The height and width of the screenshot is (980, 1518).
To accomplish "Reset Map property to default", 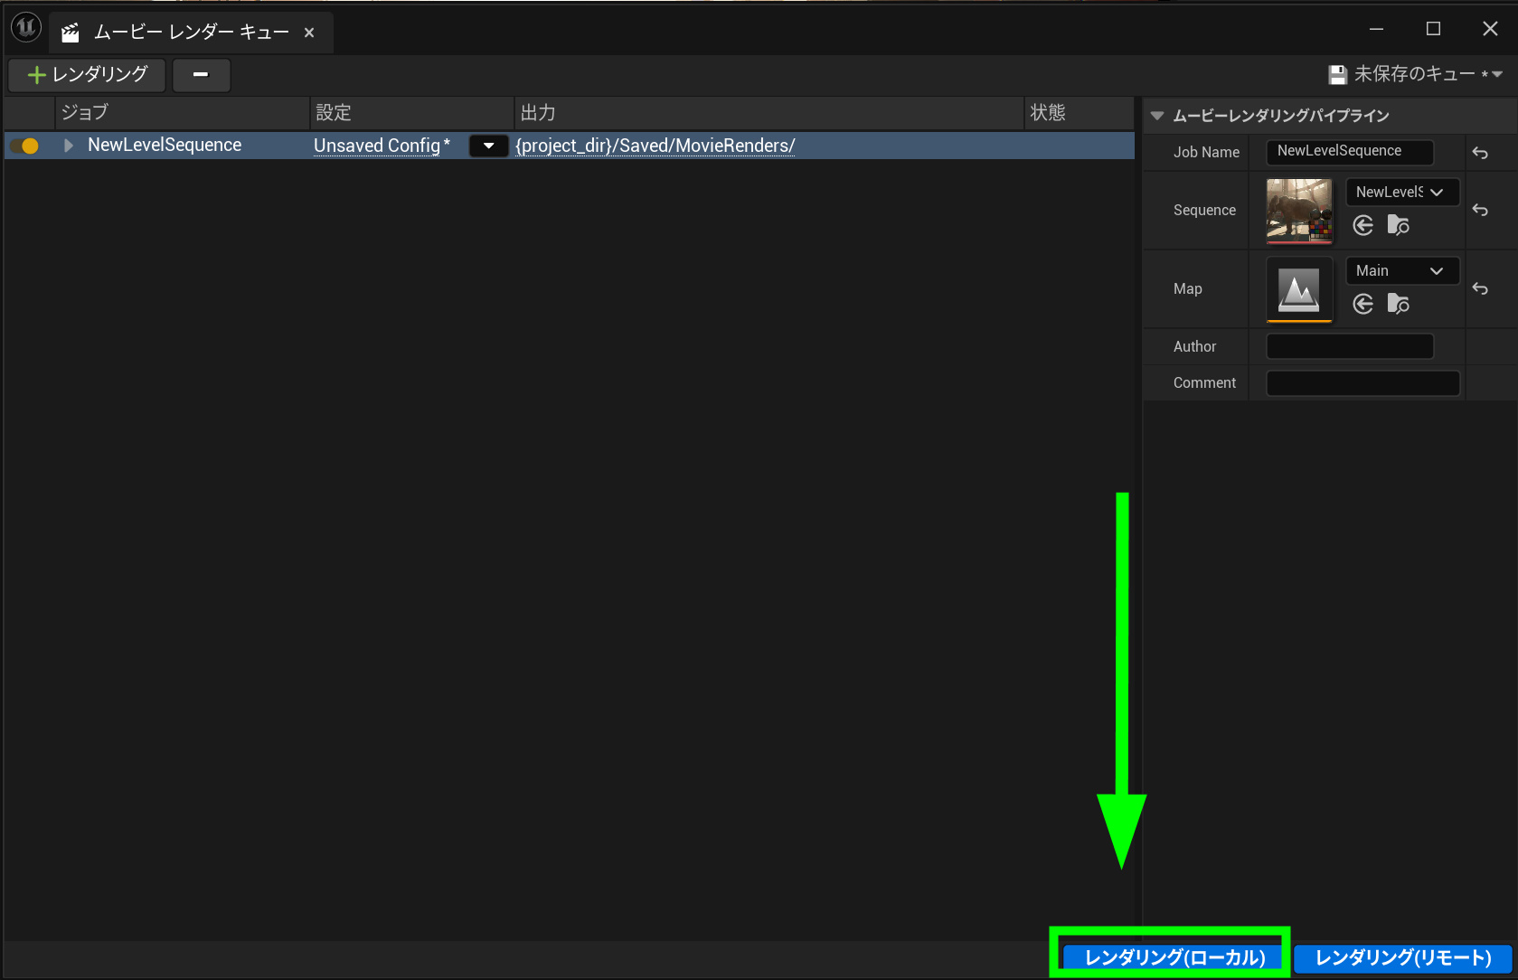I will click(1480, 288).
